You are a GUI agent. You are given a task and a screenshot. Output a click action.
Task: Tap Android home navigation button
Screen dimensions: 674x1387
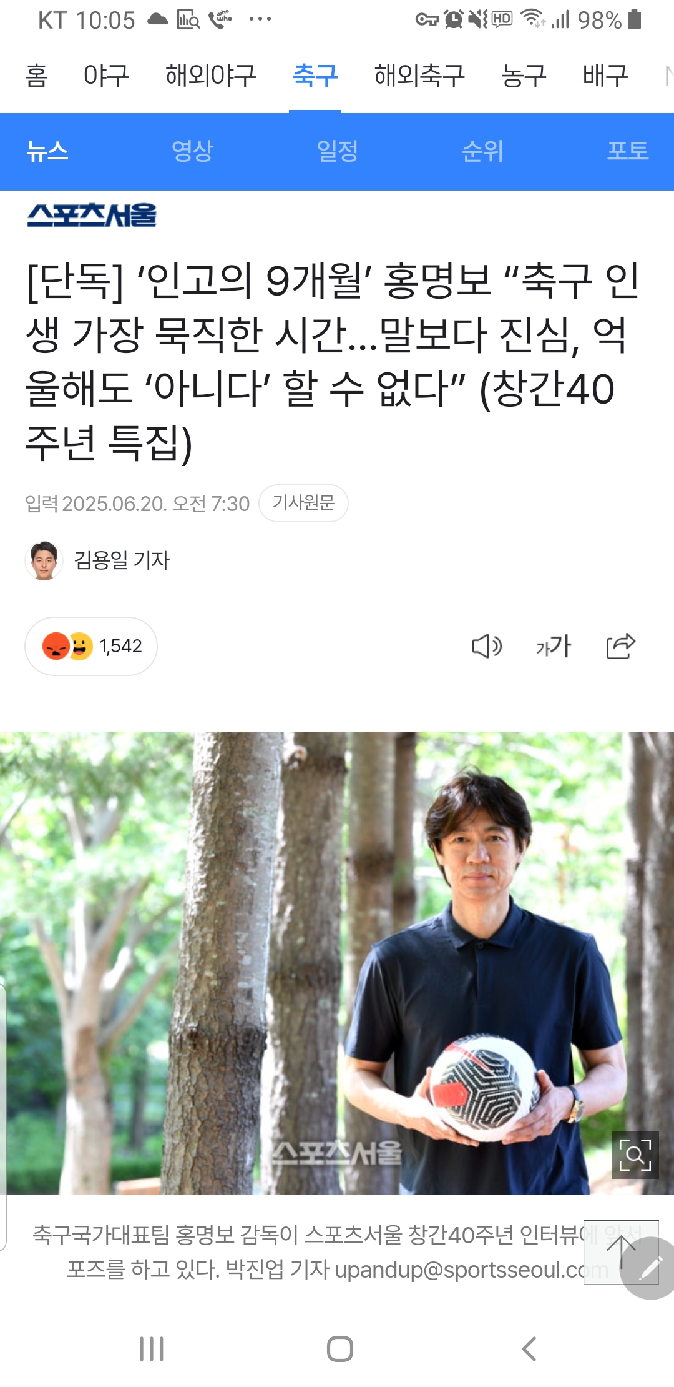coord(340,1348)
